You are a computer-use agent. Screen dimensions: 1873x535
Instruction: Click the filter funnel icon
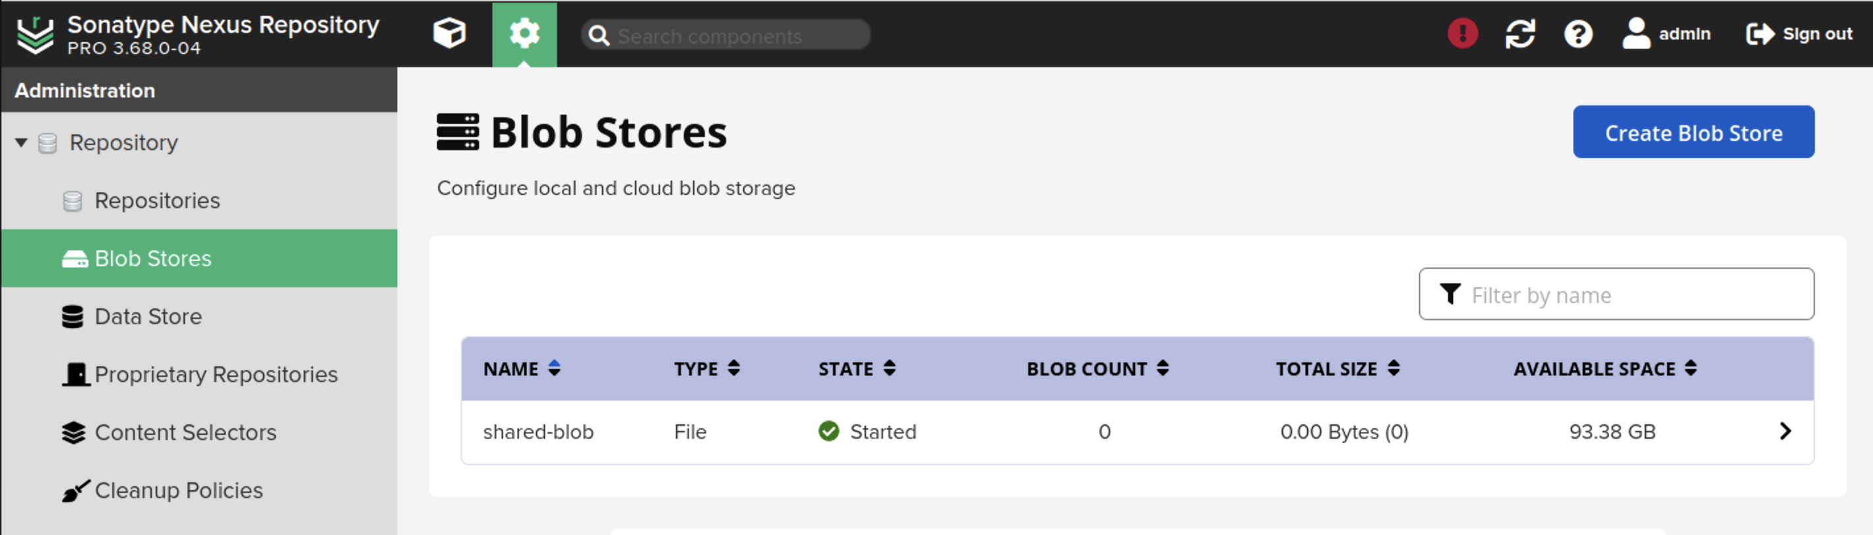tap(1450, 294)
